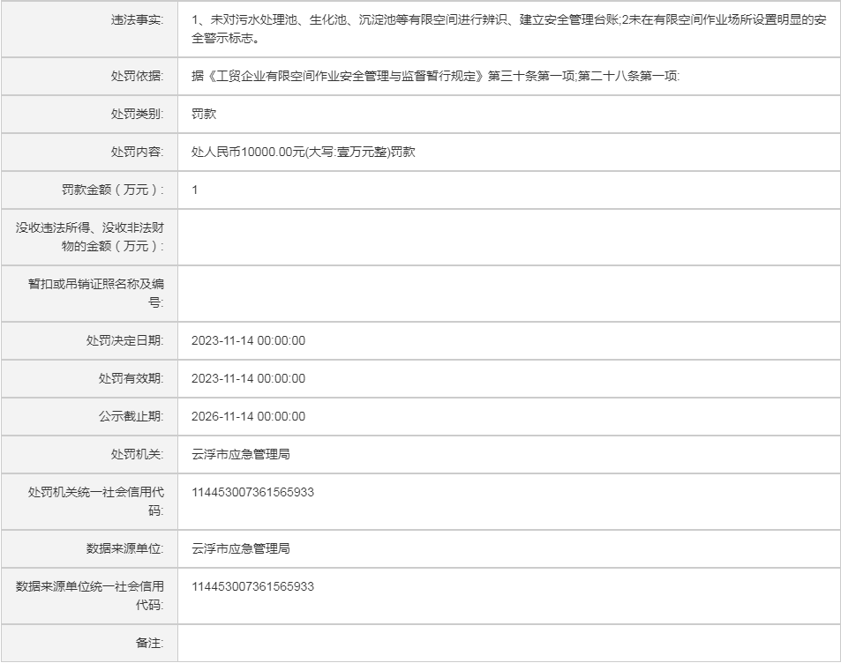
Task: Click the 处罚内容 row label
Action: 137,152
